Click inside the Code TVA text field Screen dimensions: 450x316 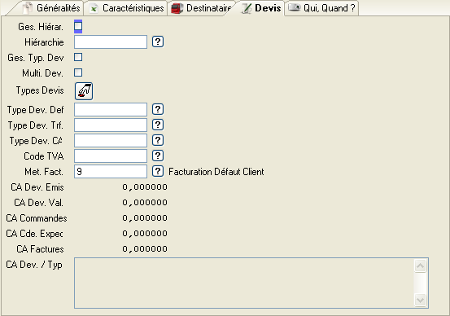pos(111,156)
